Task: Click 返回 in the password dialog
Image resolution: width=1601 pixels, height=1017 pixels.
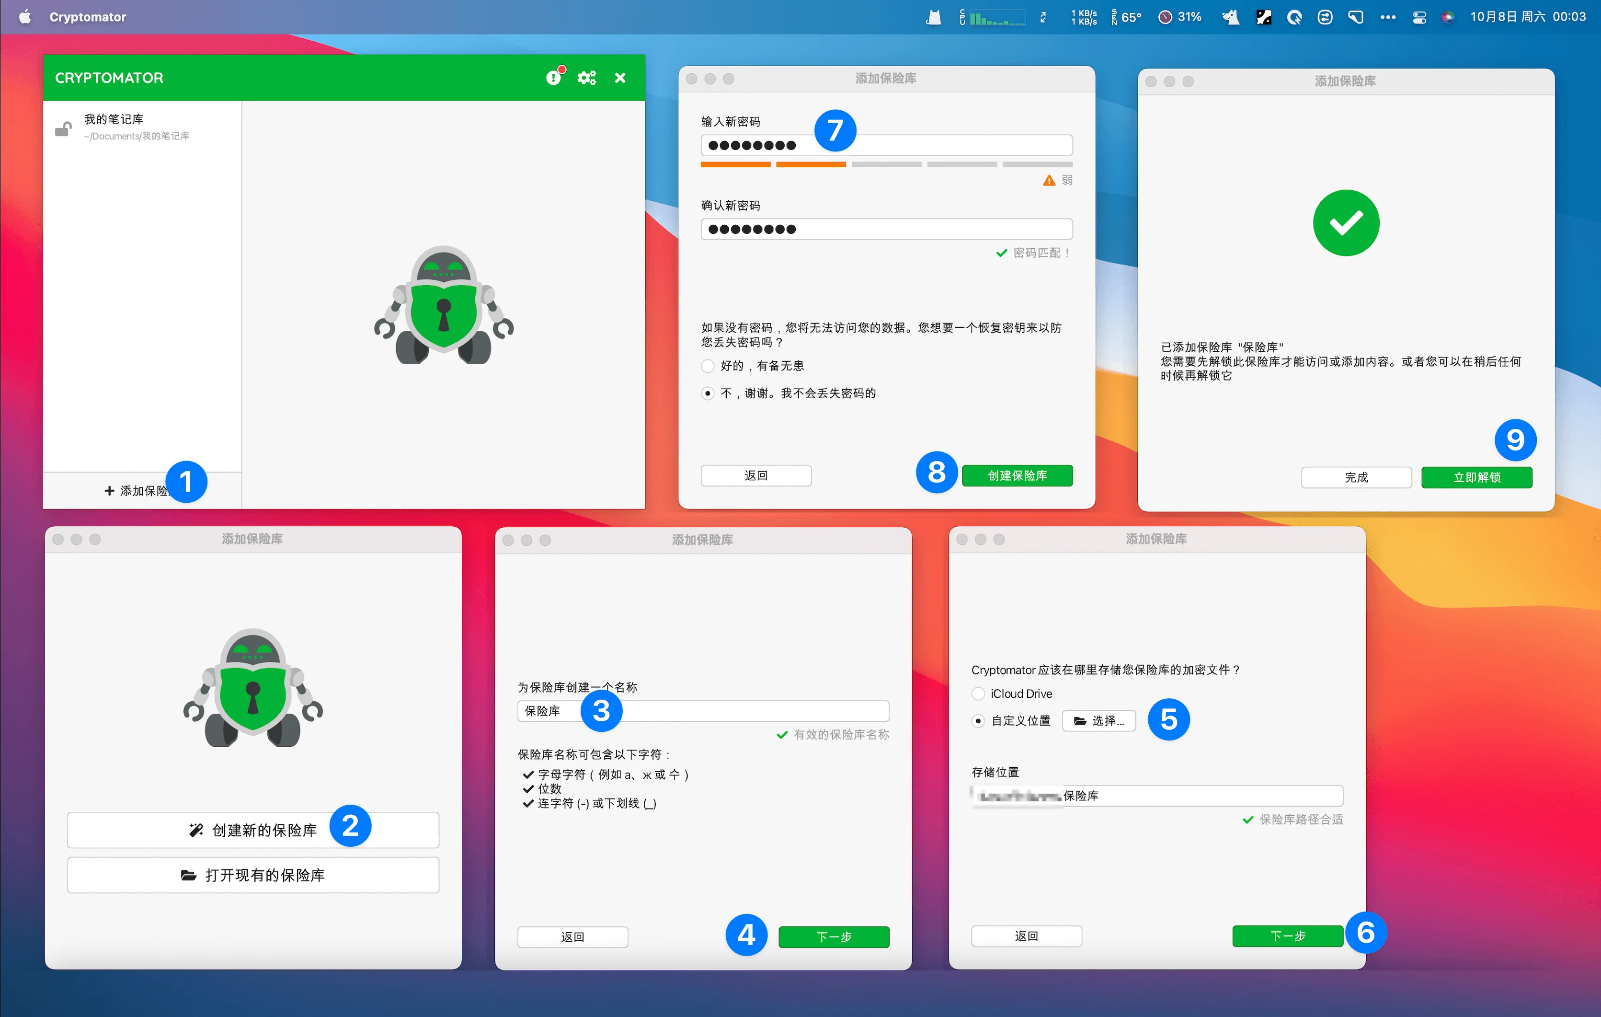Action: click(x=756, y=475)
